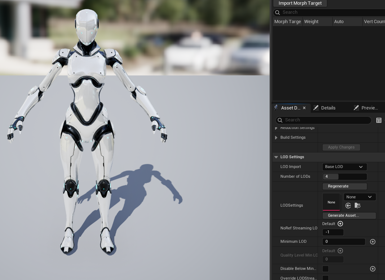Toggle the Override LODStreaming checkbox

[326, 278]
